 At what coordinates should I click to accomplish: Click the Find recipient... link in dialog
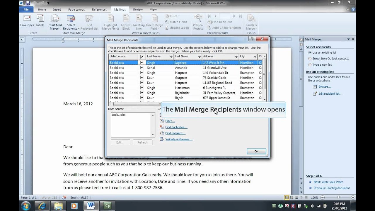(175, 133)
